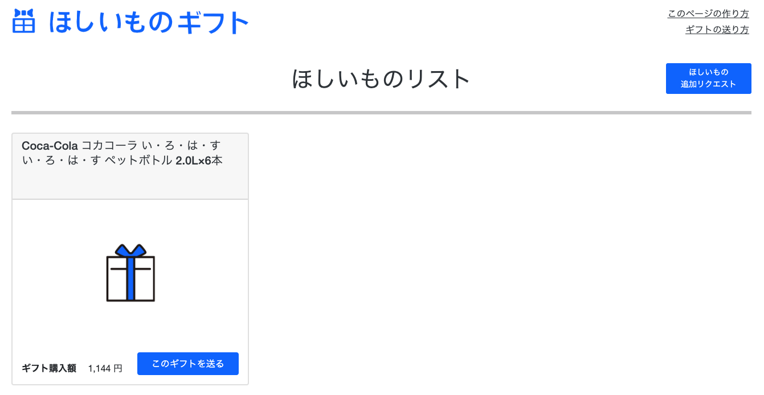Click the ほしいものリスト page heading
764x395 pixels.
pos(381,79)
